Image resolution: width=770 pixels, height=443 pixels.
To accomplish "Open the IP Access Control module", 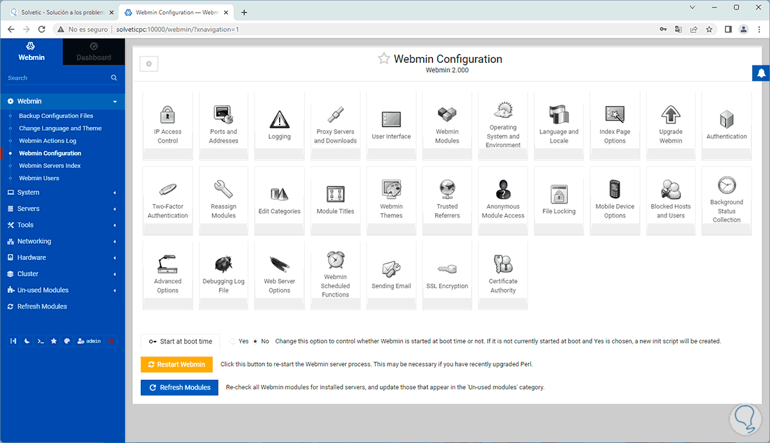I will pyautogui.click(x=167, y=126).
